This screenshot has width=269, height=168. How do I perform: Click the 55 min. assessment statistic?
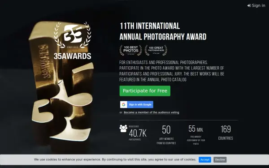click(x=196, y=135)
